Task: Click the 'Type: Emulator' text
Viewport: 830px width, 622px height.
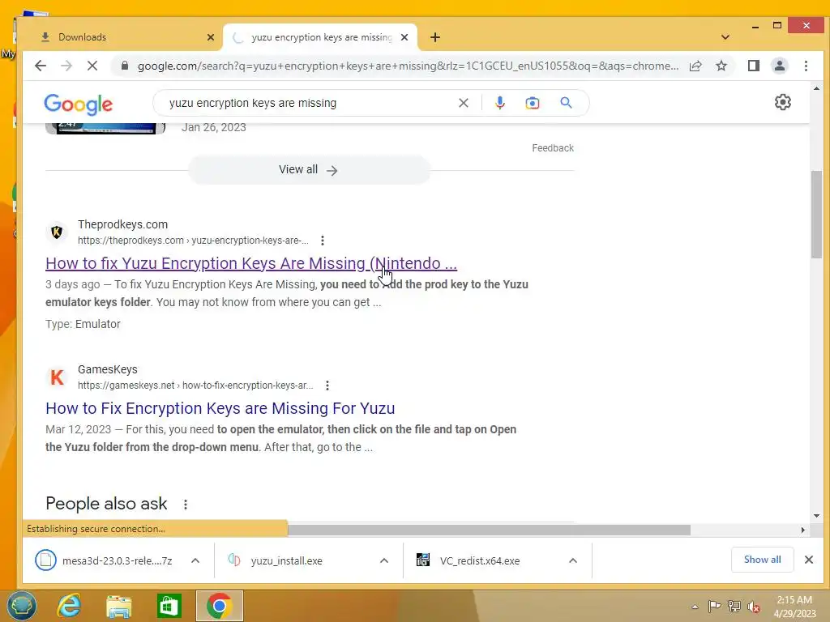Action: pyautogui.click(x=83, y=324)
